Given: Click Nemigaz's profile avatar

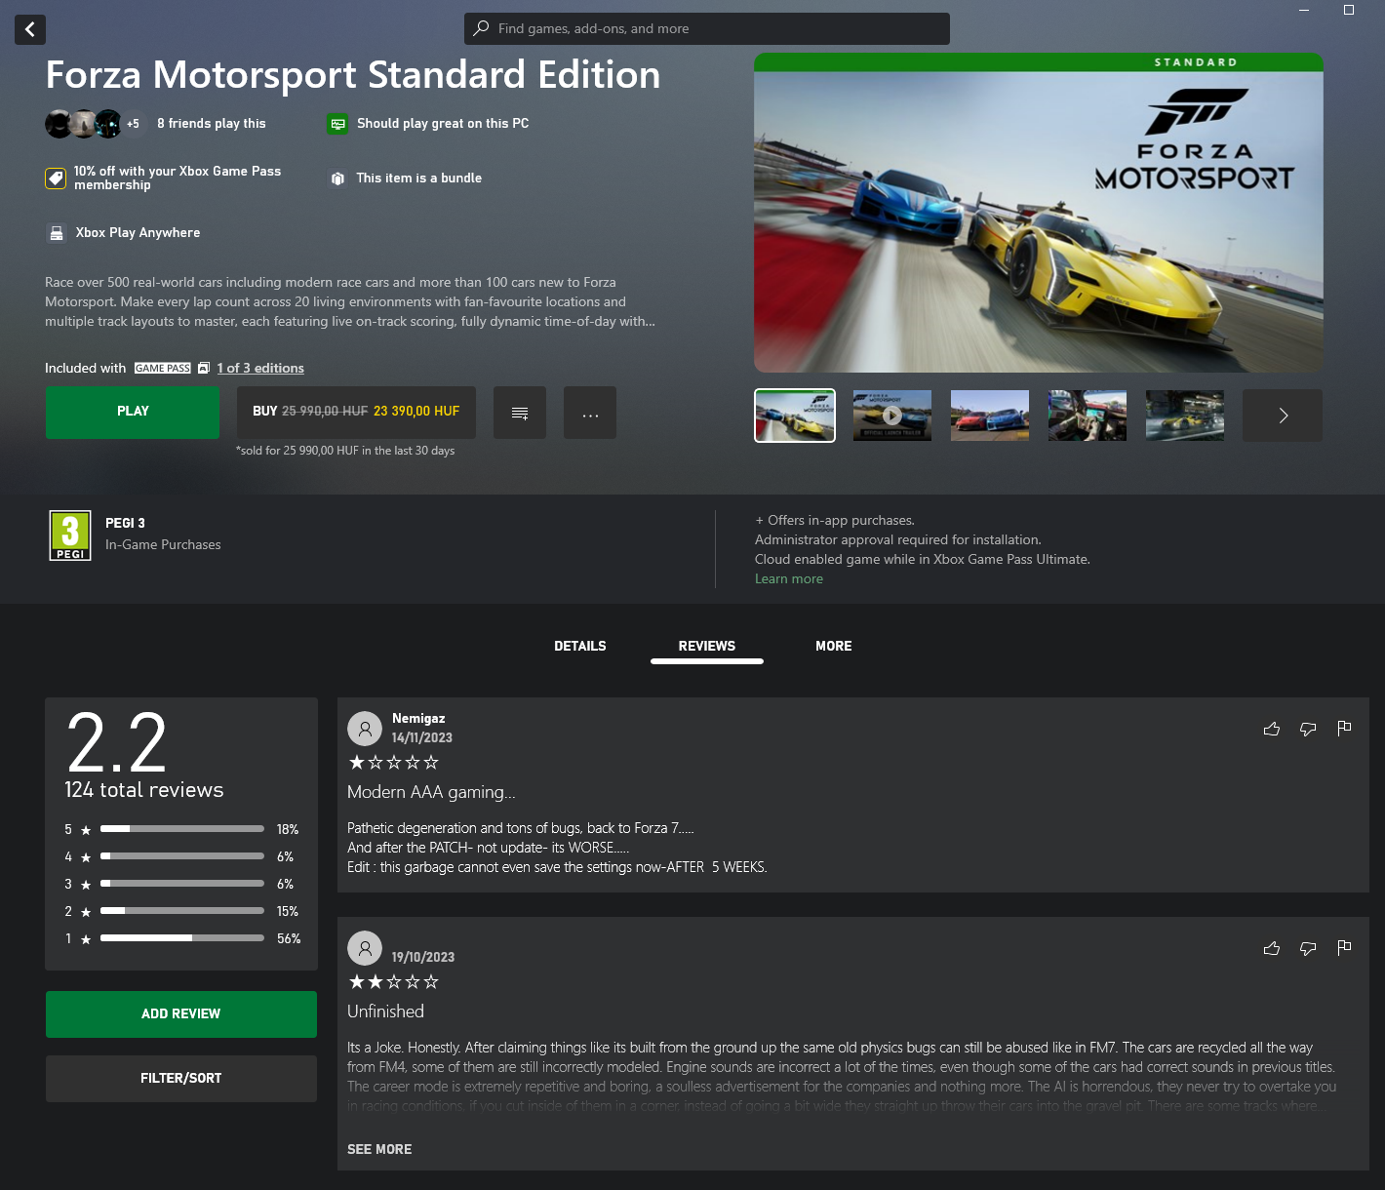Looking at the screenshot, I should (365, 729).
